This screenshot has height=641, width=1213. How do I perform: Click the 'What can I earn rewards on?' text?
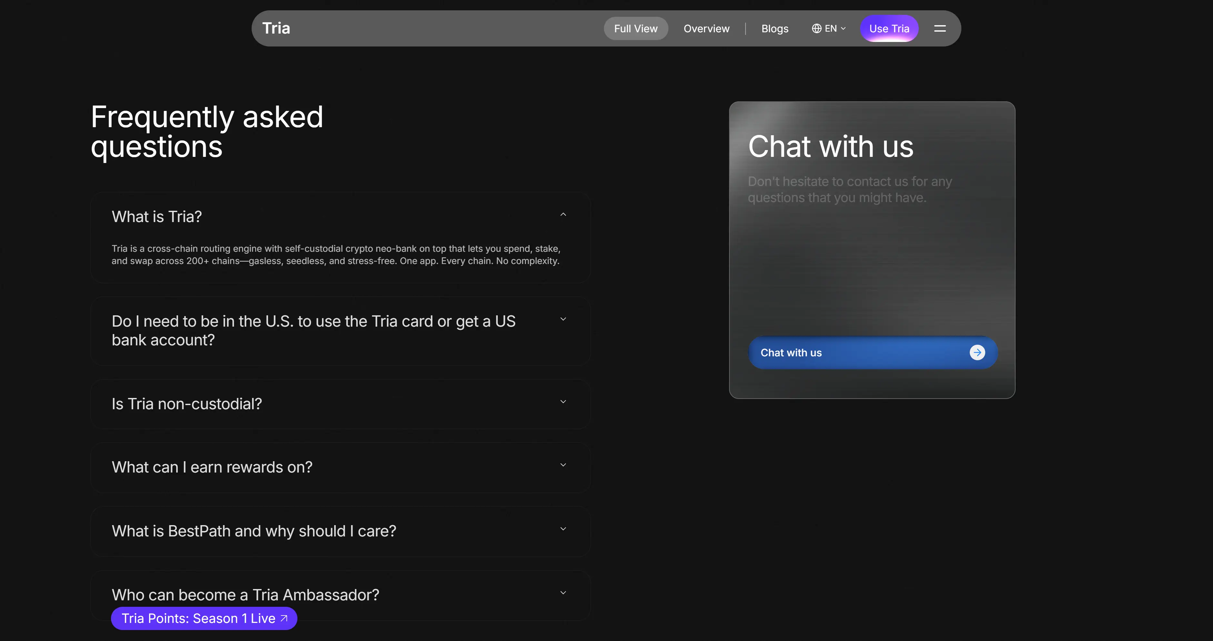pyautogui.click(x=212, y=467)
